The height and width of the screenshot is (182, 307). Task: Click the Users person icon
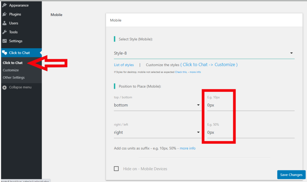(x=4, y=23)
